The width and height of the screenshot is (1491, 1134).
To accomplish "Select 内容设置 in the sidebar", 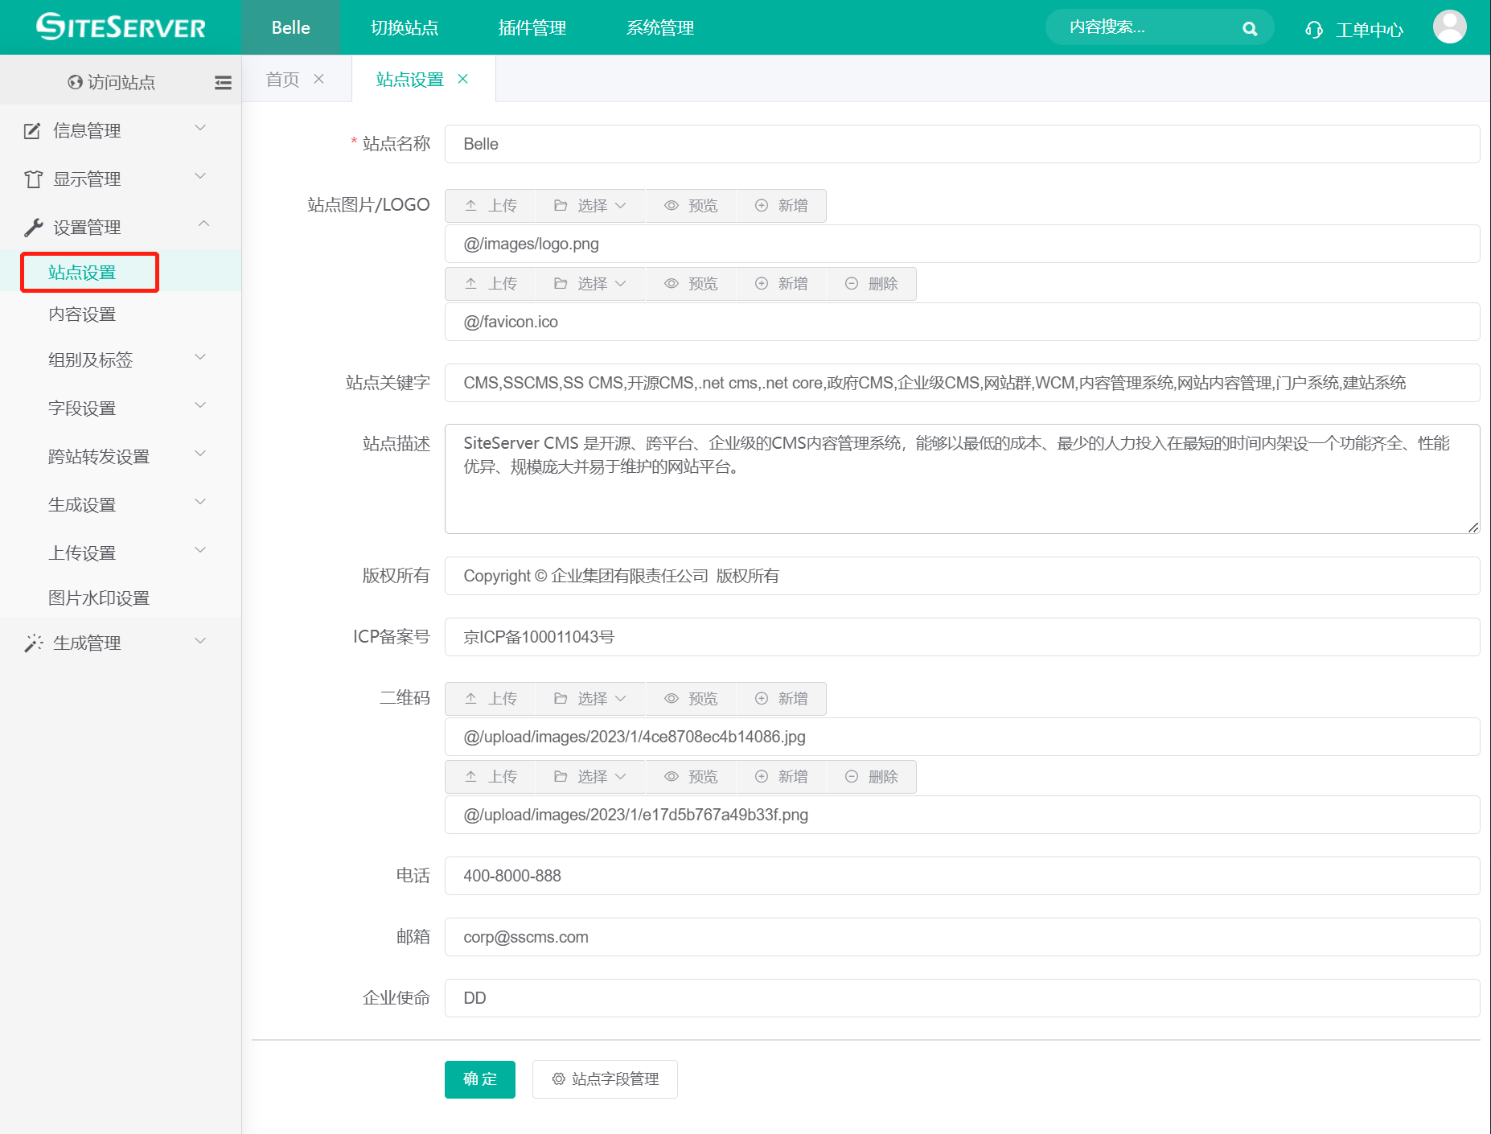I will pyautogui.click(x=82, y=314).
